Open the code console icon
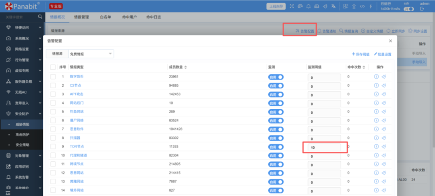This screenshot has height=196, width=435. coord(362,6)
